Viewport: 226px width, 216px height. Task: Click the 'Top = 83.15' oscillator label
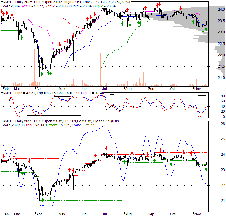pyautogui.click(x=46, y=93)
